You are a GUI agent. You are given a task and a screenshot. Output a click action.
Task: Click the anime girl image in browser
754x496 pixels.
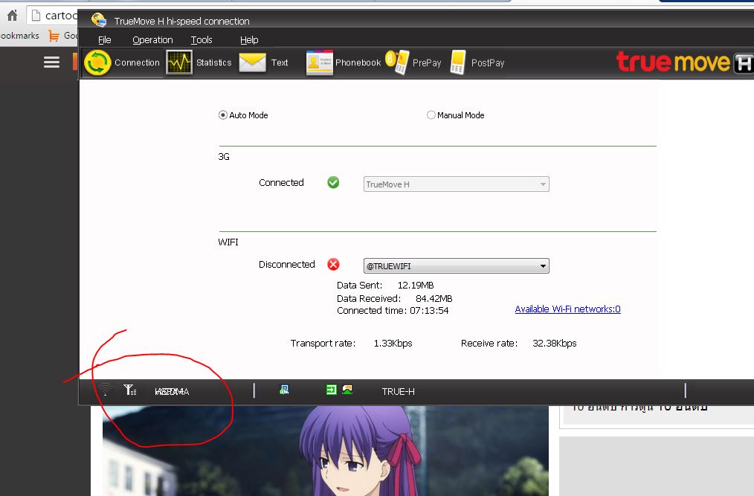(326, 451)
